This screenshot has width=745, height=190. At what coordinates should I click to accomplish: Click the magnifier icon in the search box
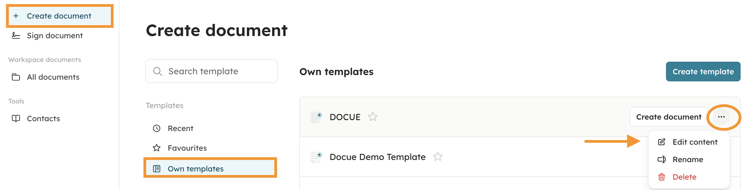coord(157,72)
